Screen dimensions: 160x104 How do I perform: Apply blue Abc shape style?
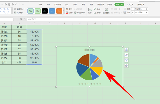pos(52,11)
